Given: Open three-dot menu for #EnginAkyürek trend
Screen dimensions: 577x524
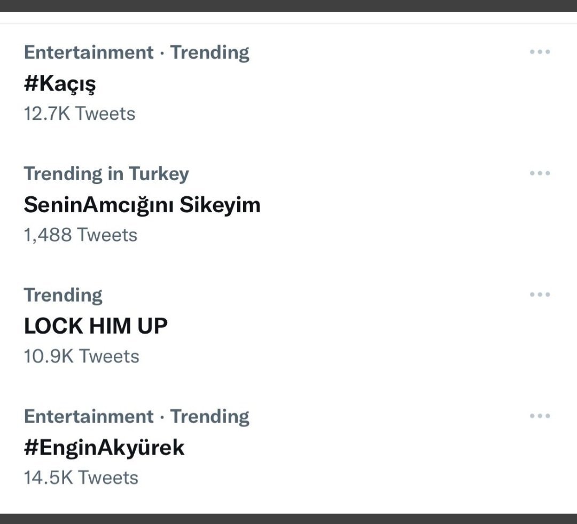Looking at the screenshot, I should click(540, 416).
